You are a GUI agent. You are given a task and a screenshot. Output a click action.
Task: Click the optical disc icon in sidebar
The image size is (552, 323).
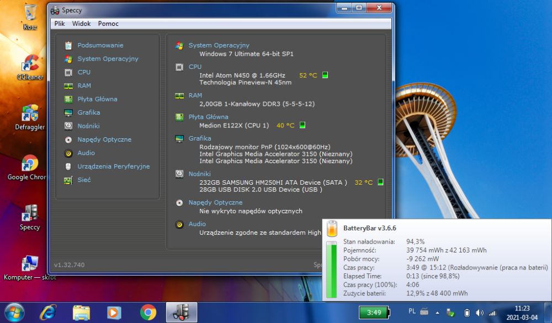(68, 139)
